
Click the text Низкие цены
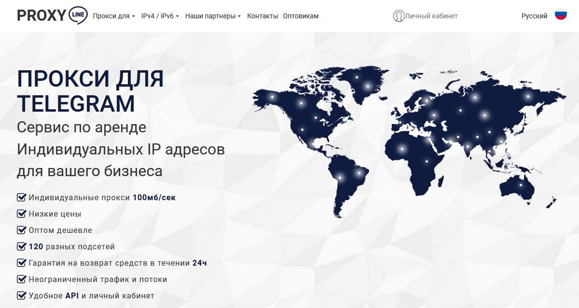(55, 214)
